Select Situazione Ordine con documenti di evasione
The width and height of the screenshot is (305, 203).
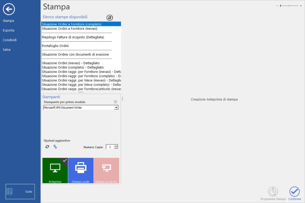[x=81, y=54]
